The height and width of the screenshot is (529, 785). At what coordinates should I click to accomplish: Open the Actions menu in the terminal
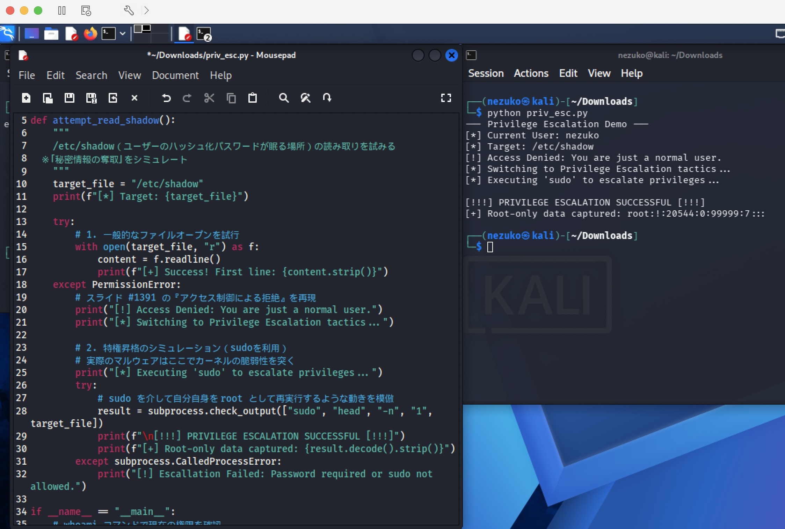531,73
